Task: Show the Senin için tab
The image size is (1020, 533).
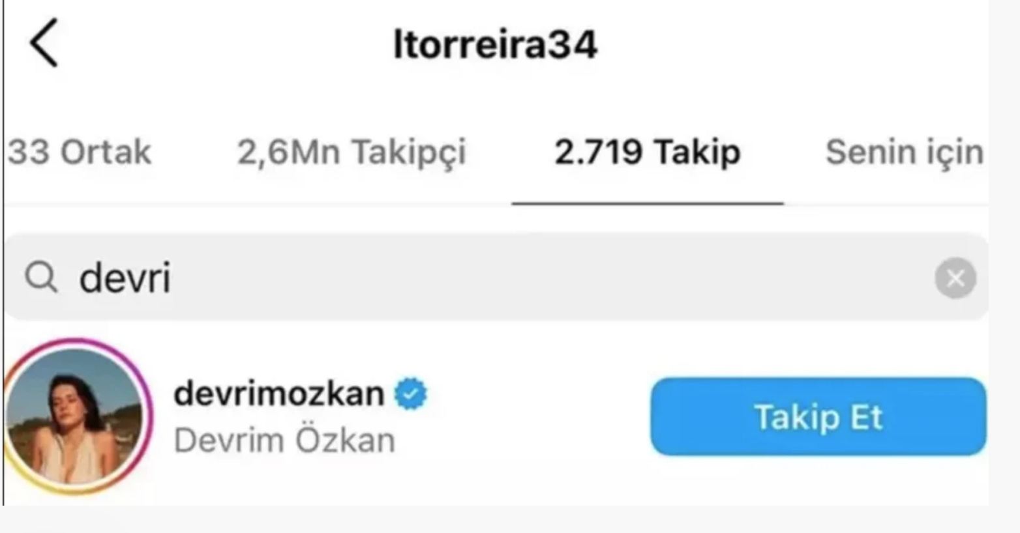Action: point(905,152)
